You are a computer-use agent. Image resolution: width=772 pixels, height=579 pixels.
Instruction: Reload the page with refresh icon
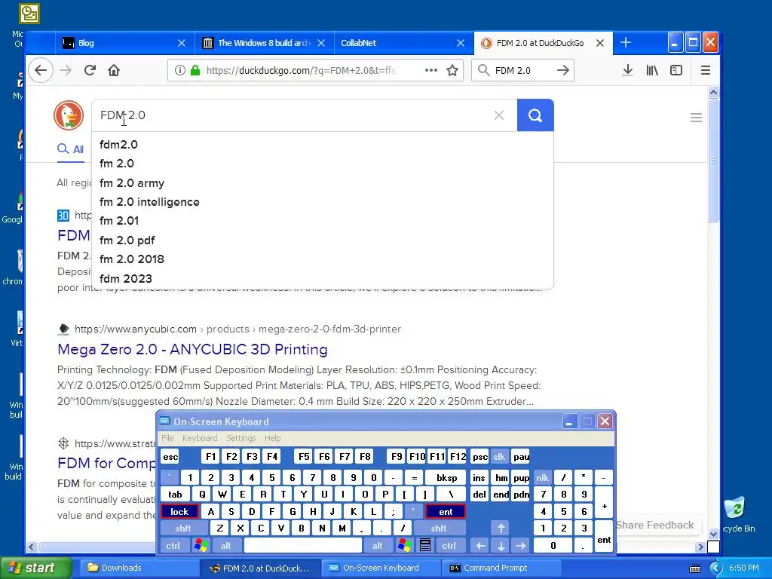click(x=90, y=70)
